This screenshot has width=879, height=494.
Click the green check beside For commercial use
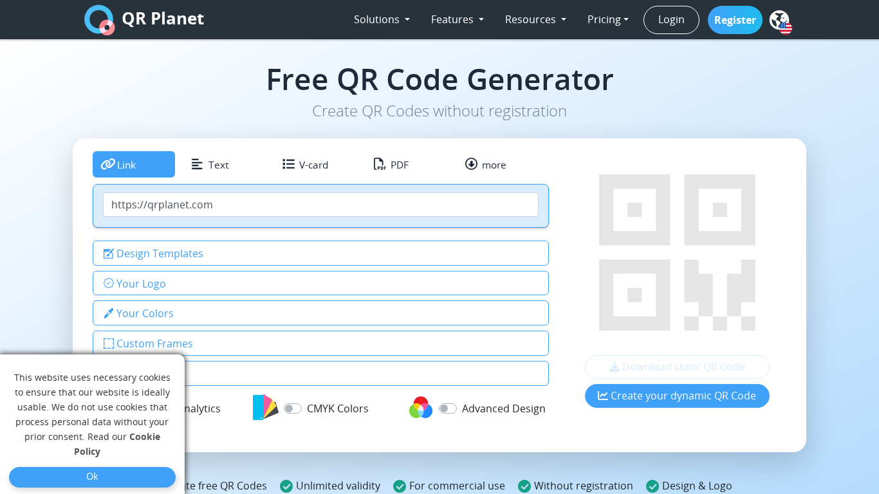(x=400, y=486)
